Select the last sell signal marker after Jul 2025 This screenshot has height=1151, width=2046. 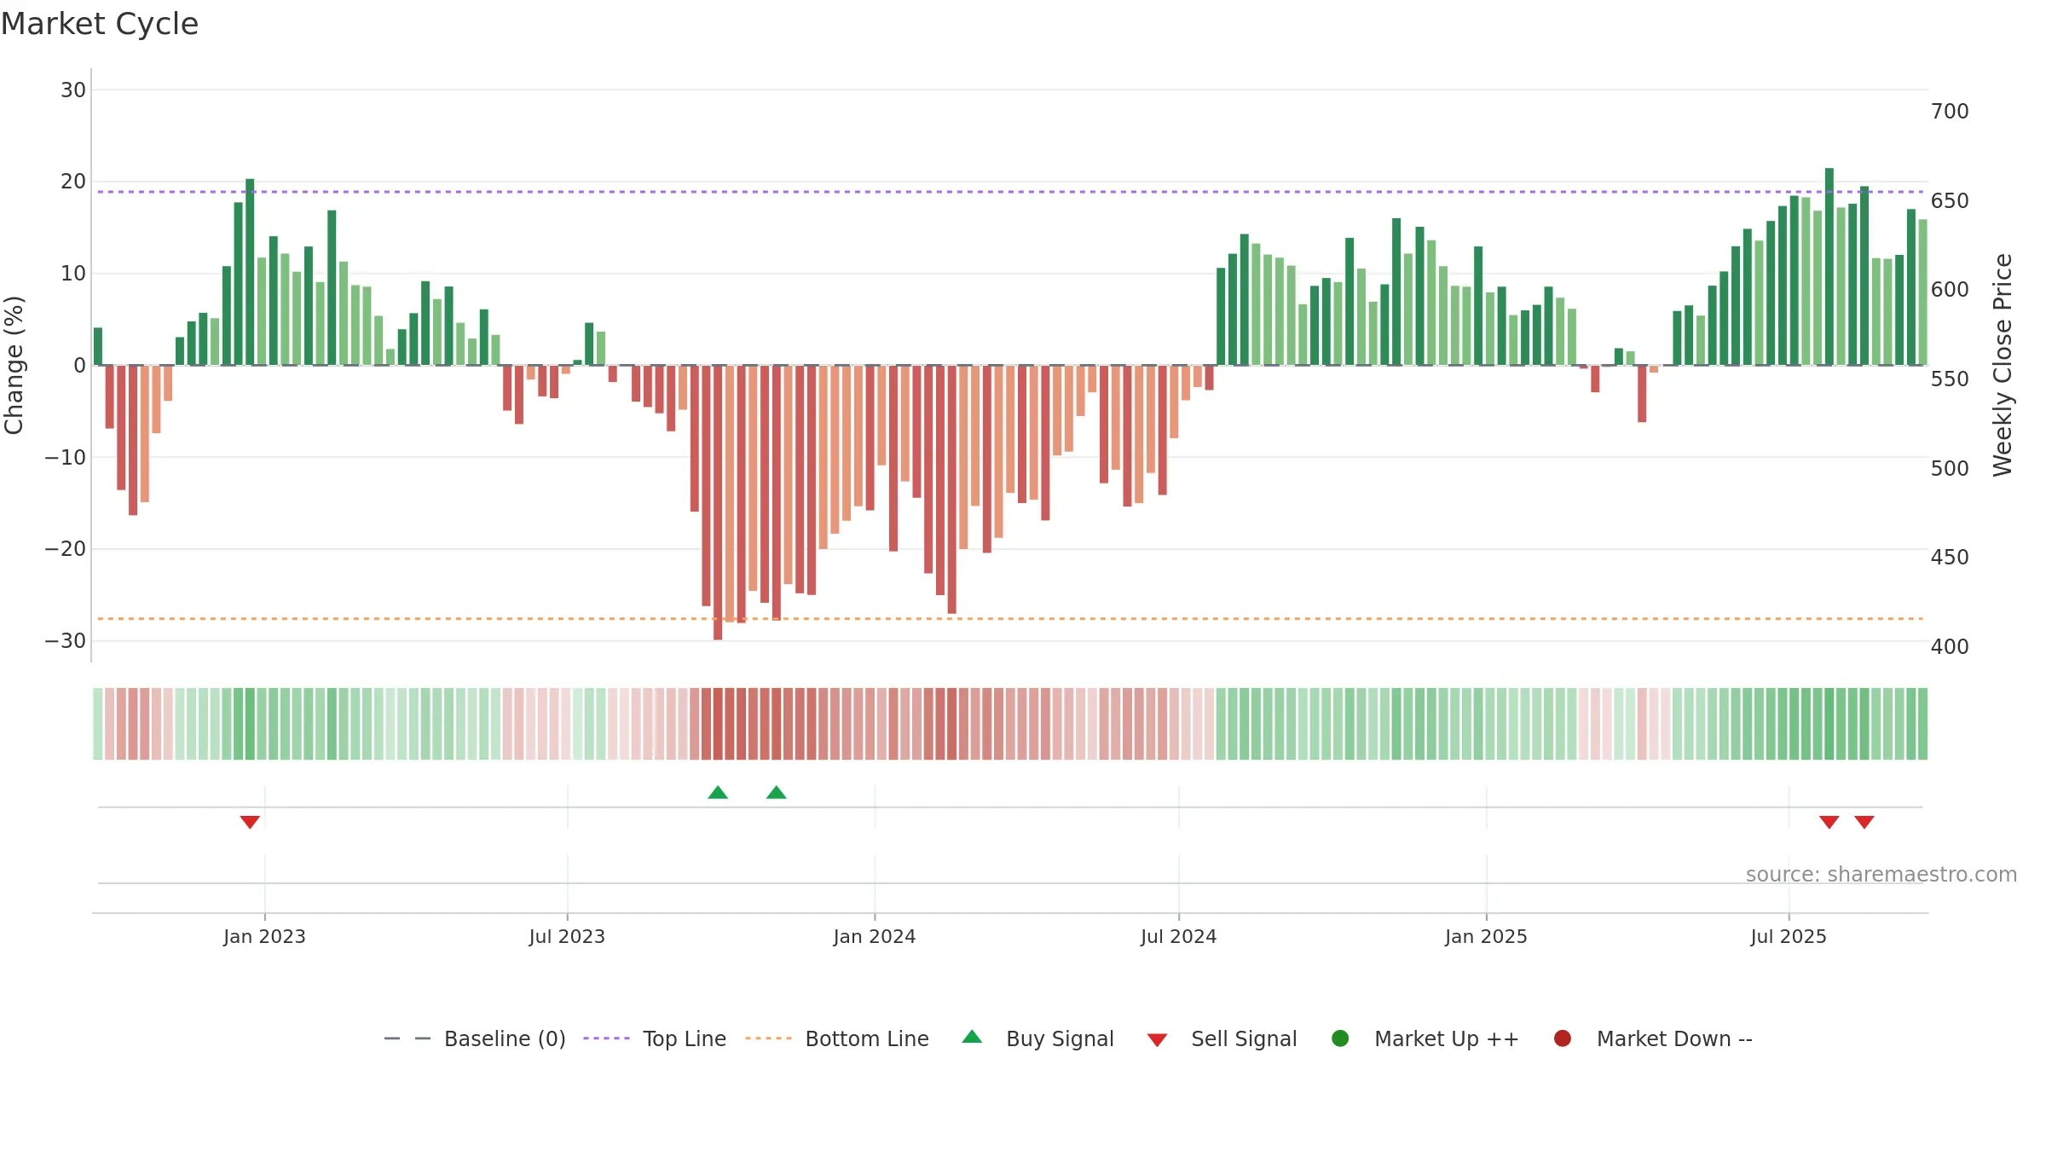point(1864,822)
